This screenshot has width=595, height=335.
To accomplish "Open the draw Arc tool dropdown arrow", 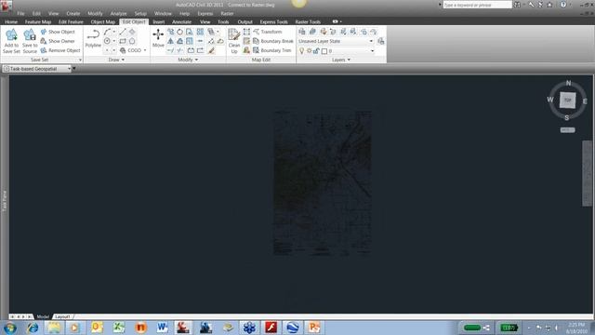I will (114, 32).
